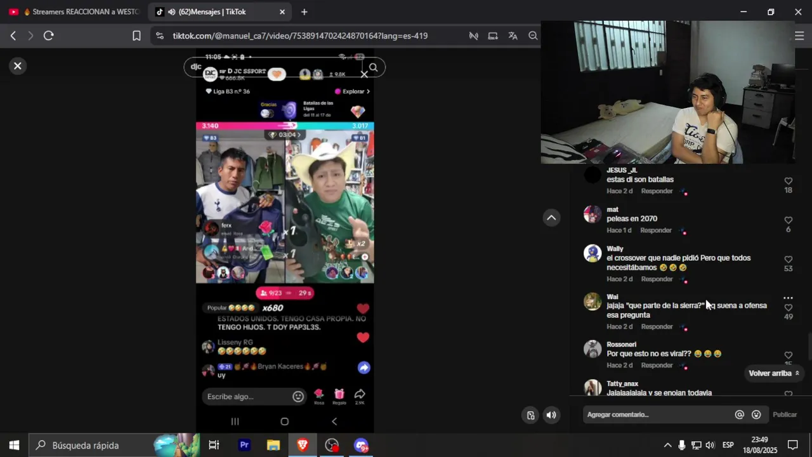The width and height of the screenshot is (812, 457).
Task: Go to previous video with up arrow
Action: coord(551,218)
